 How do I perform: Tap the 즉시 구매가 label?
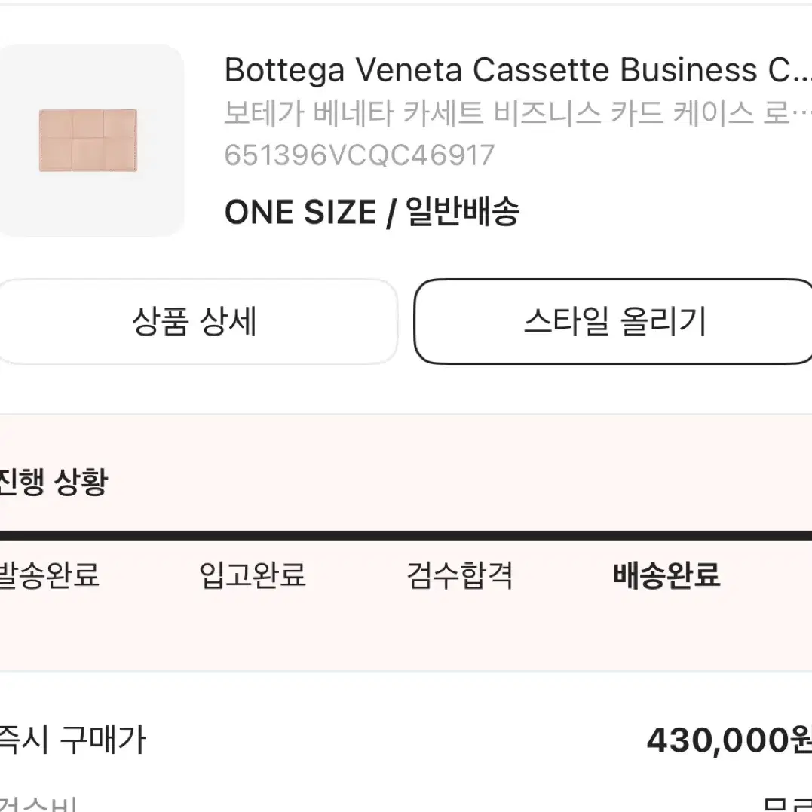pyautogui.click(x=72, y=740)
